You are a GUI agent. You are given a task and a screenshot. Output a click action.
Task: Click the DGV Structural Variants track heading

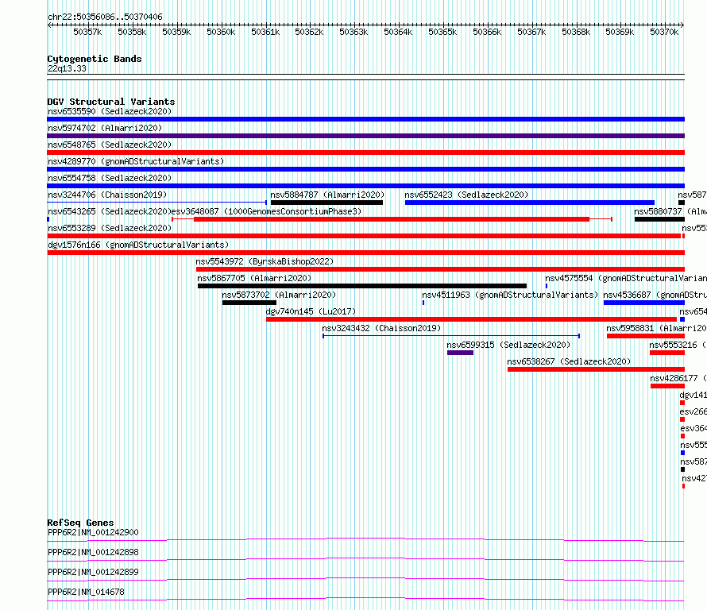coord(111,102)
